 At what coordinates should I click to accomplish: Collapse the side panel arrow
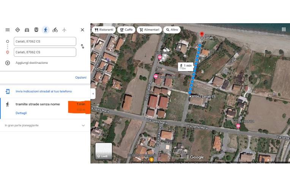(x=93, y=93)
